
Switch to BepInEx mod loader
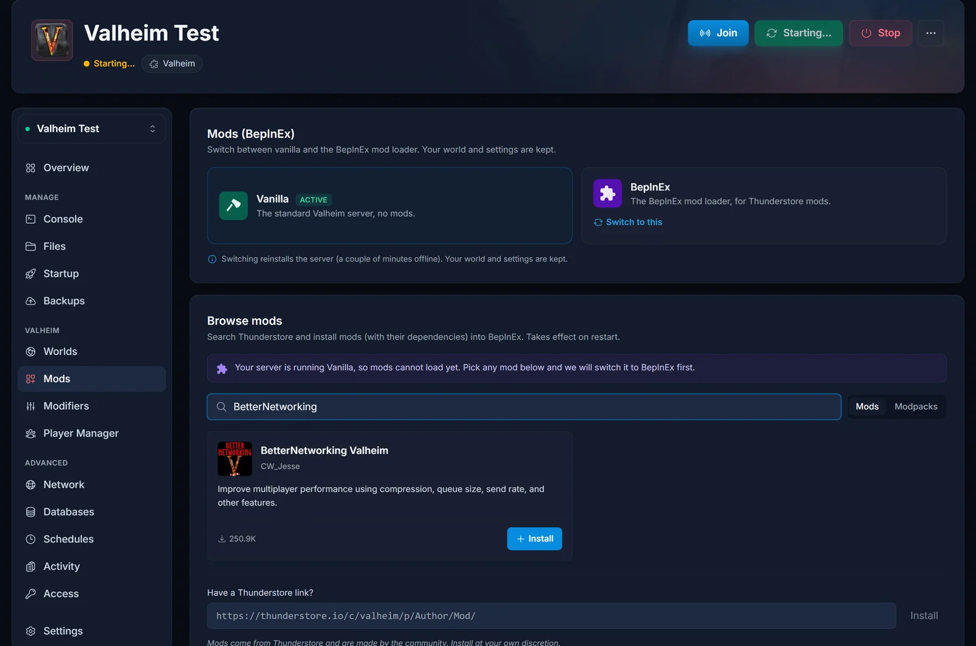point(628,222)
